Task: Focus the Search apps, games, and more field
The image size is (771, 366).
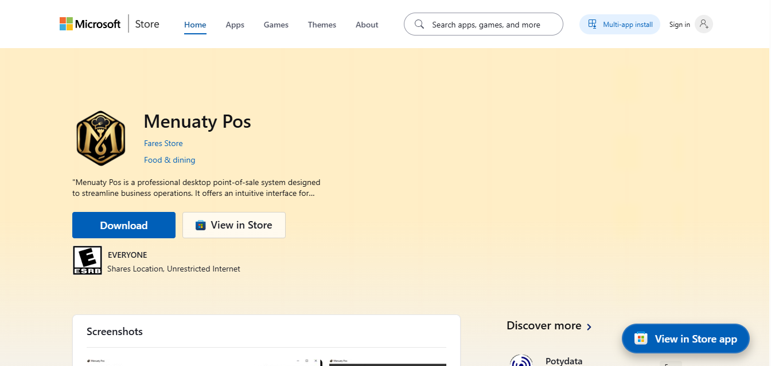Action: [484, 24]
